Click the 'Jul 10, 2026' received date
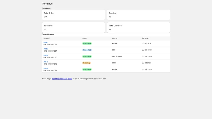 coord(147,43)
